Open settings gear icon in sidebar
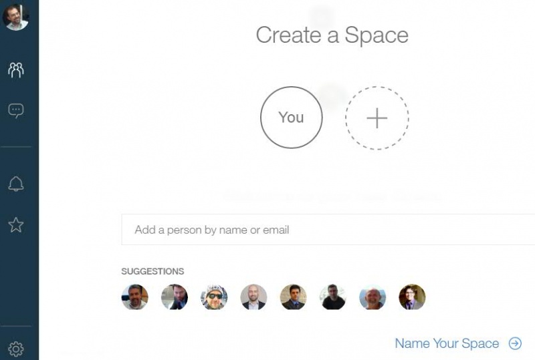Screen dimensions: 535x360 15,349
